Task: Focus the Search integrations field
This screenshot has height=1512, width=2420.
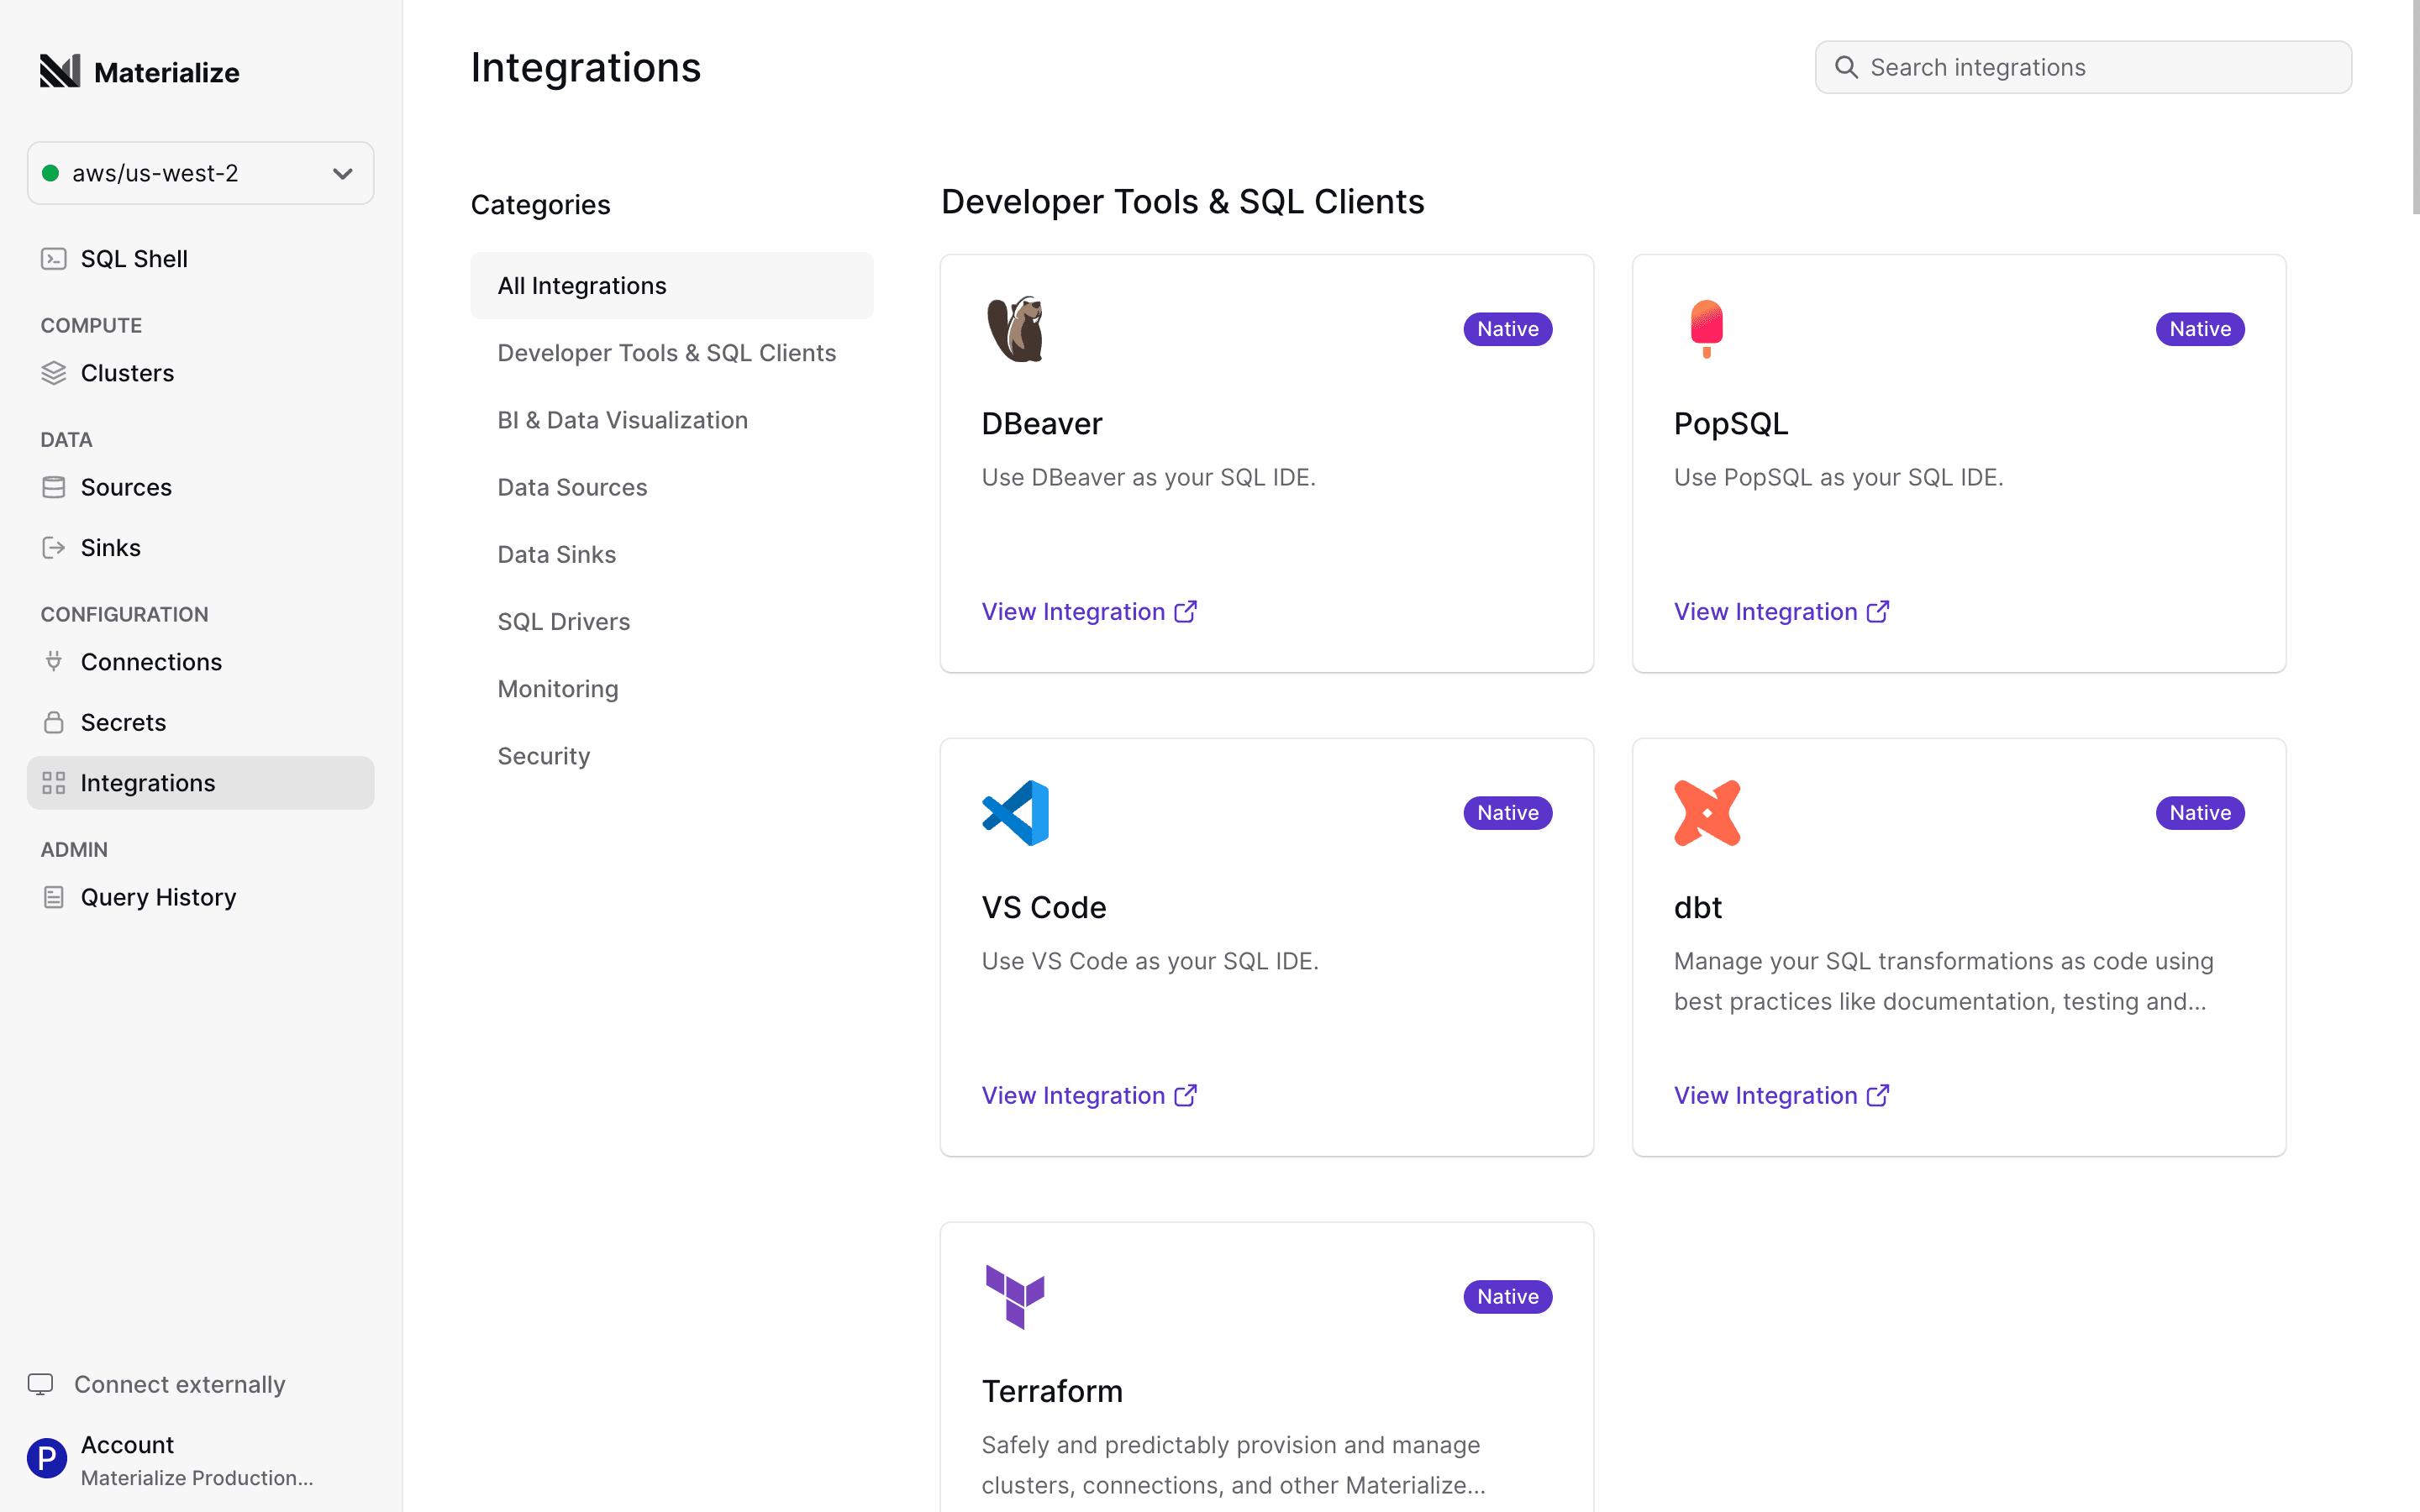Action: (2083, 67)
